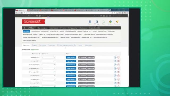Click по учителям for 6 сентября 2021
Viewport: 170px width, 96px height.
coord(82,61)
